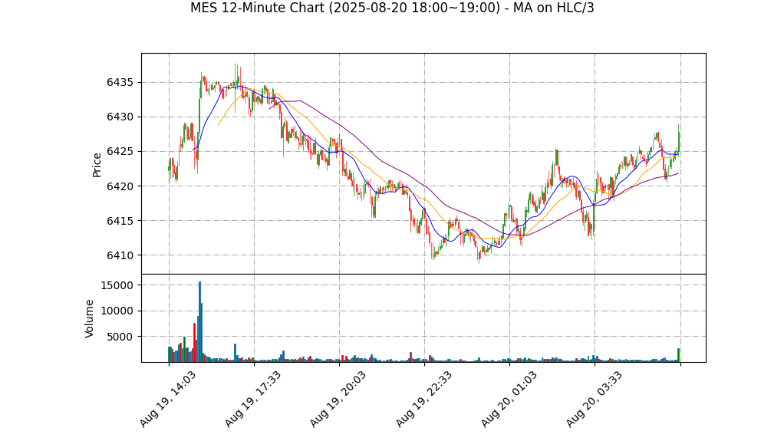Image resolution: width=784 pixels, height=441 pixels.
Task: Click the Aug 19, 17:33 time label
Action: tap(252, 400)
